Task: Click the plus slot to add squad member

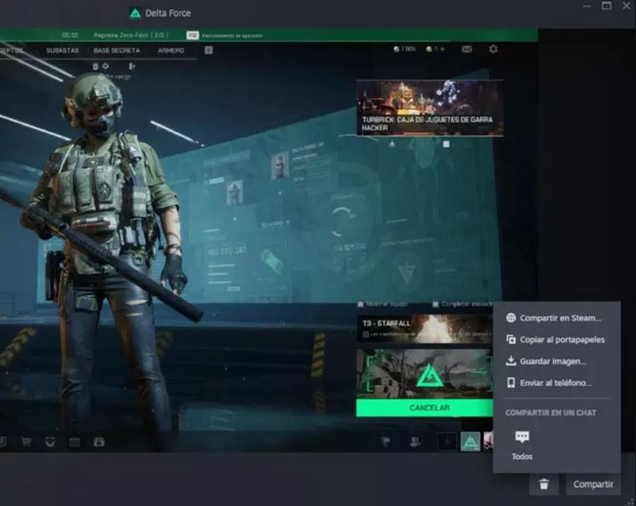Action: tap(448, 442)
